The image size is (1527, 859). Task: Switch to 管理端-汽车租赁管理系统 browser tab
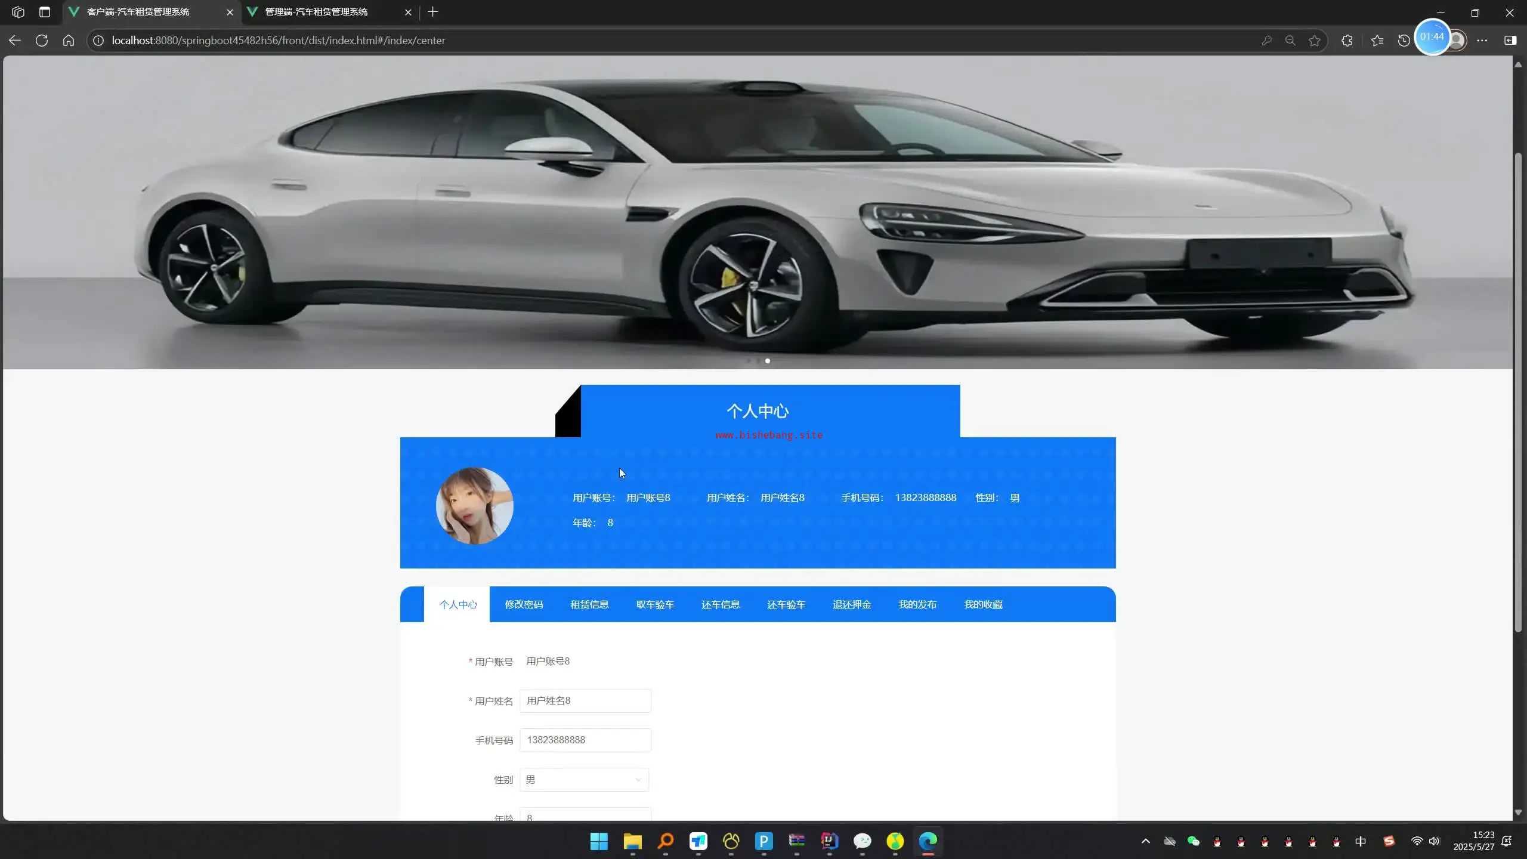click(x=316, y=12)
